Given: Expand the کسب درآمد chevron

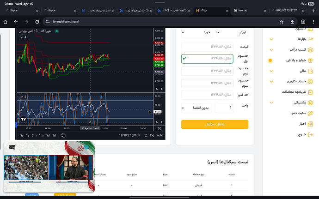Looking at the screenshot, I should (271, 50).
